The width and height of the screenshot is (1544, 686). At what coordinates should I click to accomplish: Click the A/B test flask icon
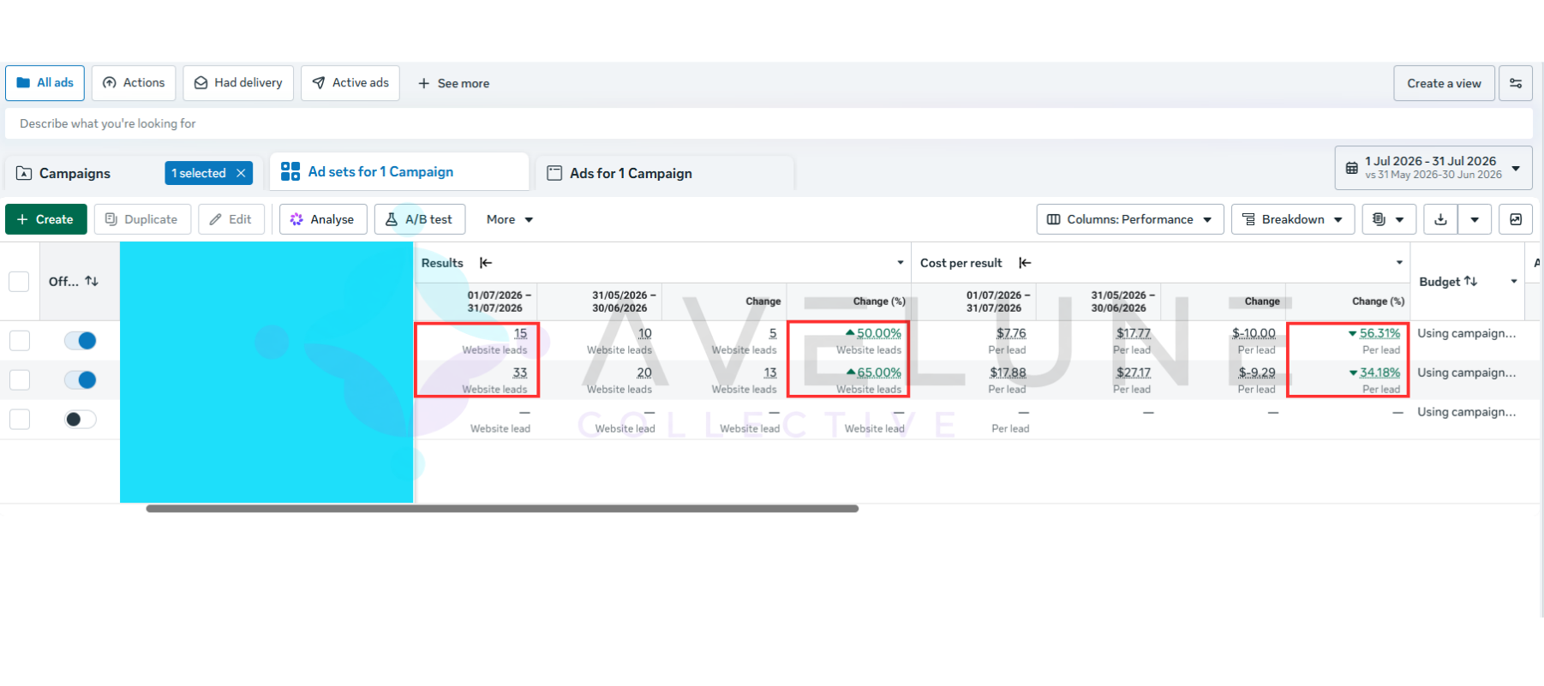point(391,219)
